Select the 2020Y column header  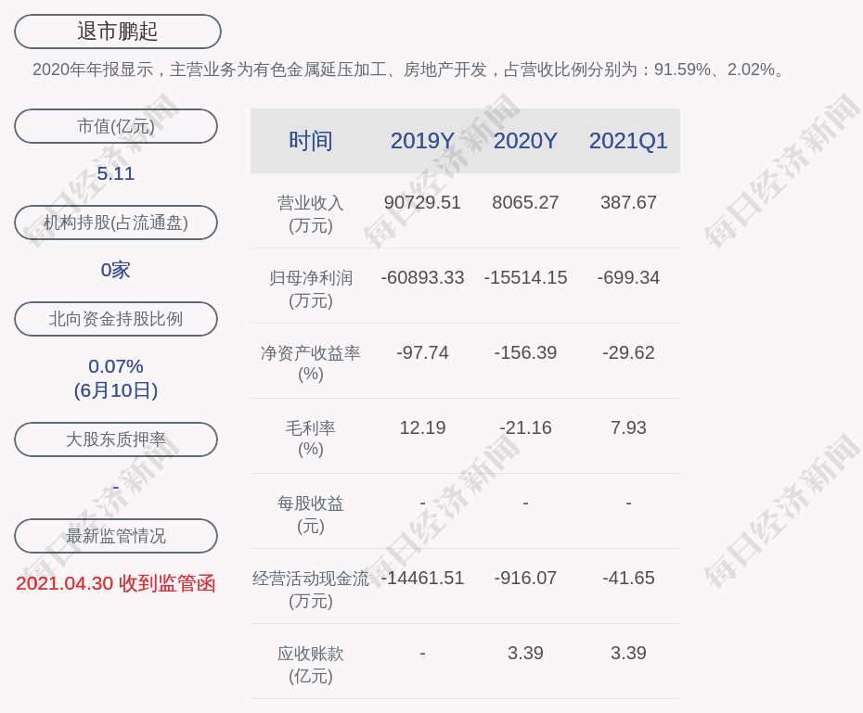click(x=525, y=141)
